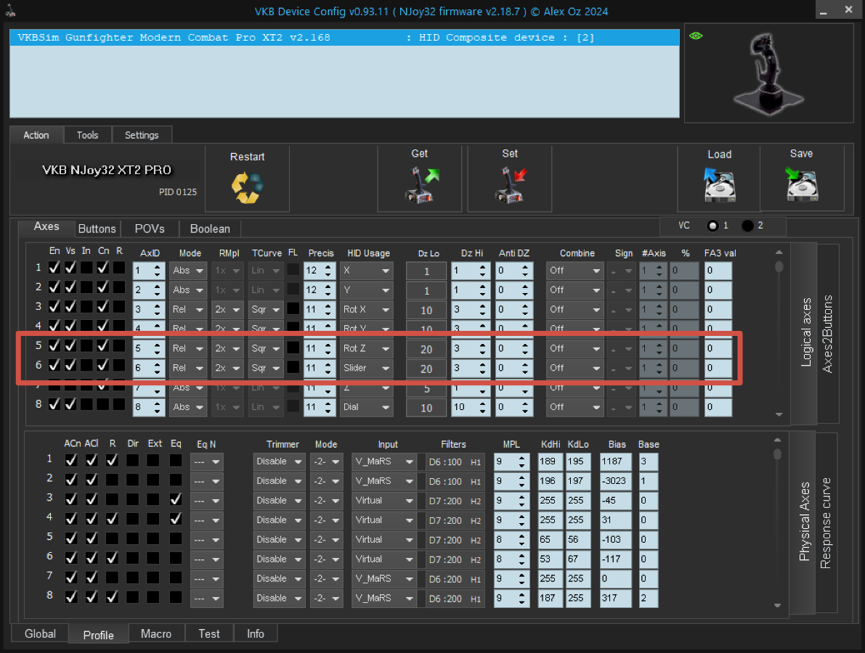This screenshot has height=653, width=865.
Task: Open the Tools tab
Action: coord(87,135)
